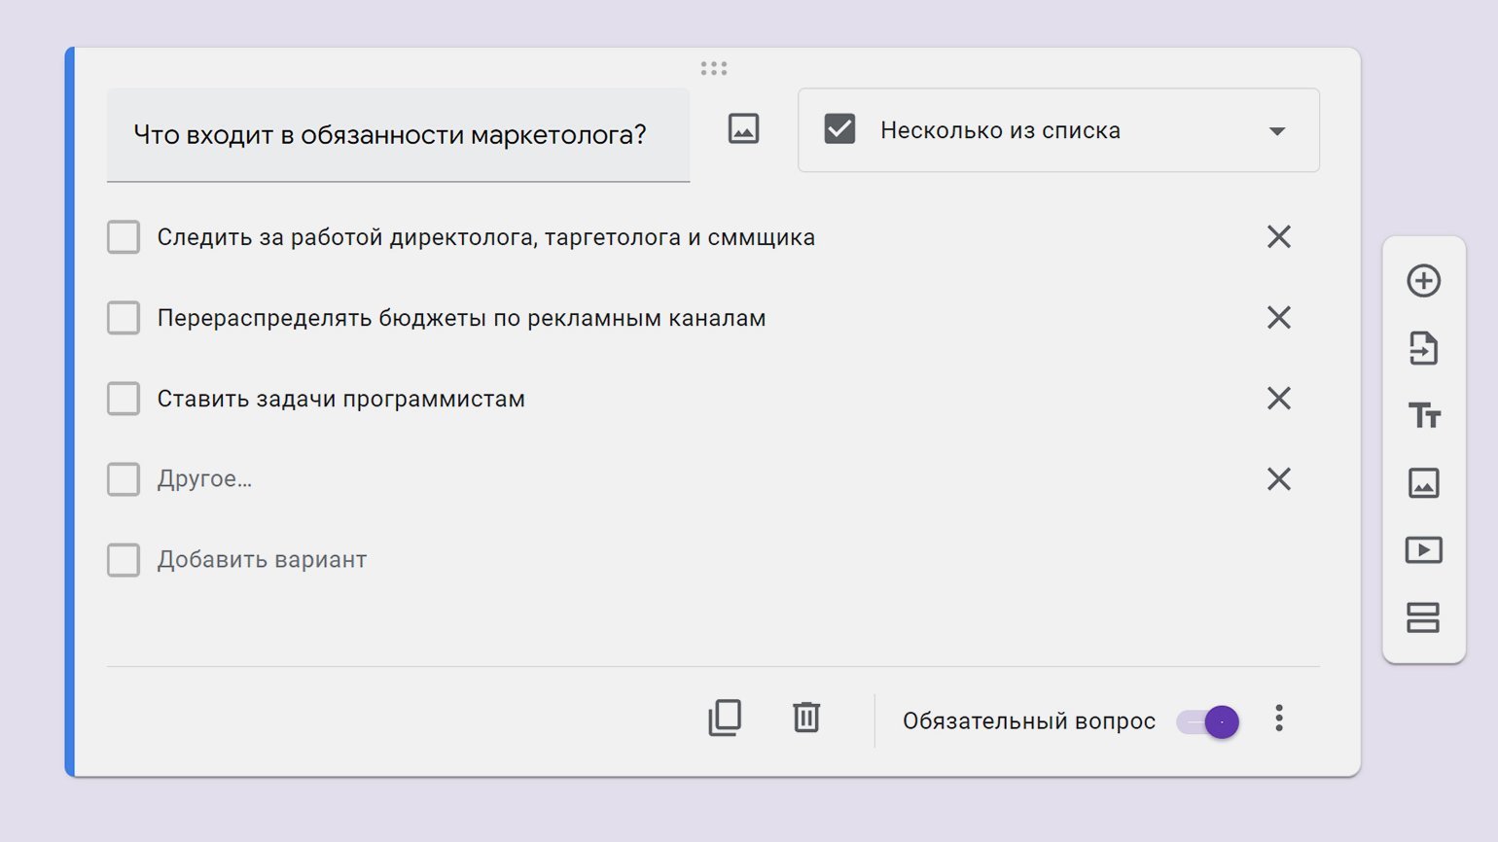Check the box for 'Перераспределять бюджеты'
1498x842 pixels.
pos(124,317)
